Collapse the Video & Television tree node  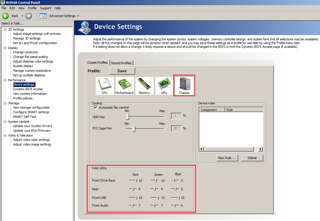tap(5, 135)
